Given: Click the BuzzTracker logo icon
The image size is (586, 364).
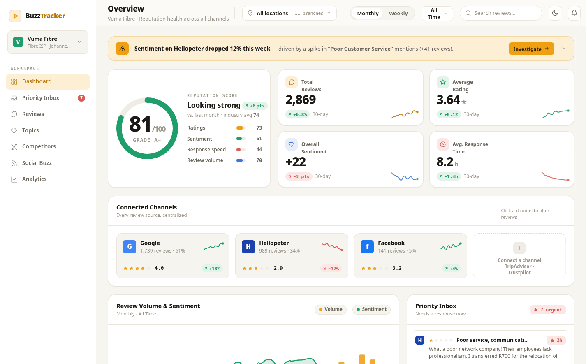Looking at the screenshot, I should point(15,16).
